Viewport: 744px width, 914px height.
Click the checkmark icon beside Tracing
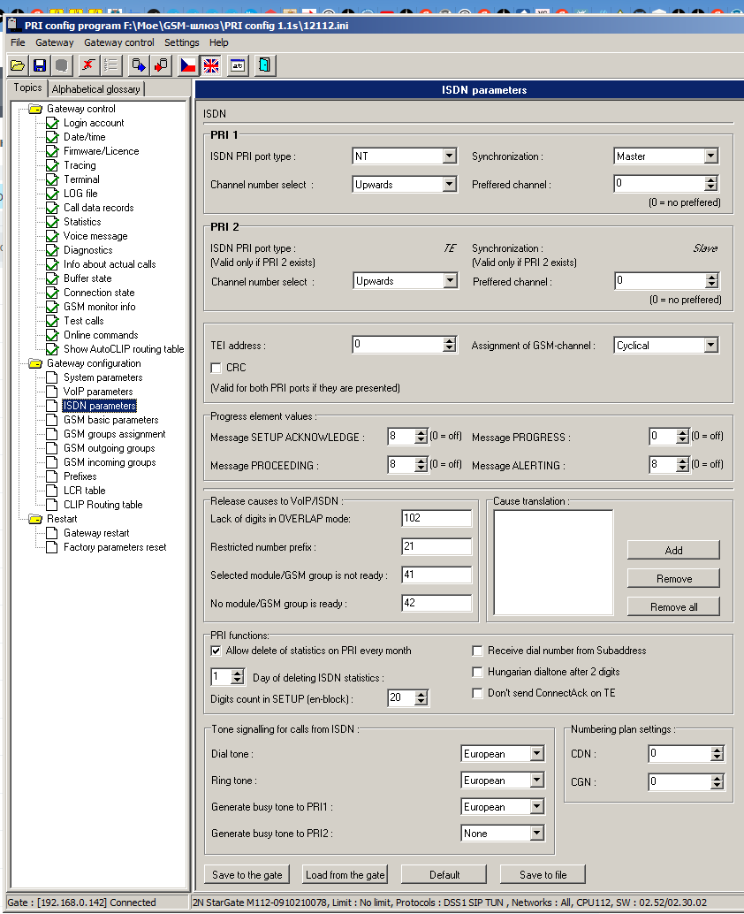pyautogui.click(x=52, y=165)
